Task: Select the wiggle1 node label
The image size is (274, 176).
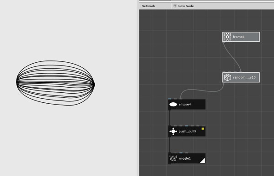Action: 184,158
